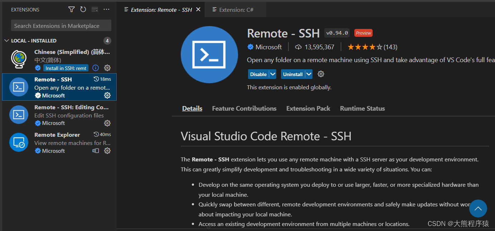Click the EXTENSIONS panel title

tap(25, 10)
